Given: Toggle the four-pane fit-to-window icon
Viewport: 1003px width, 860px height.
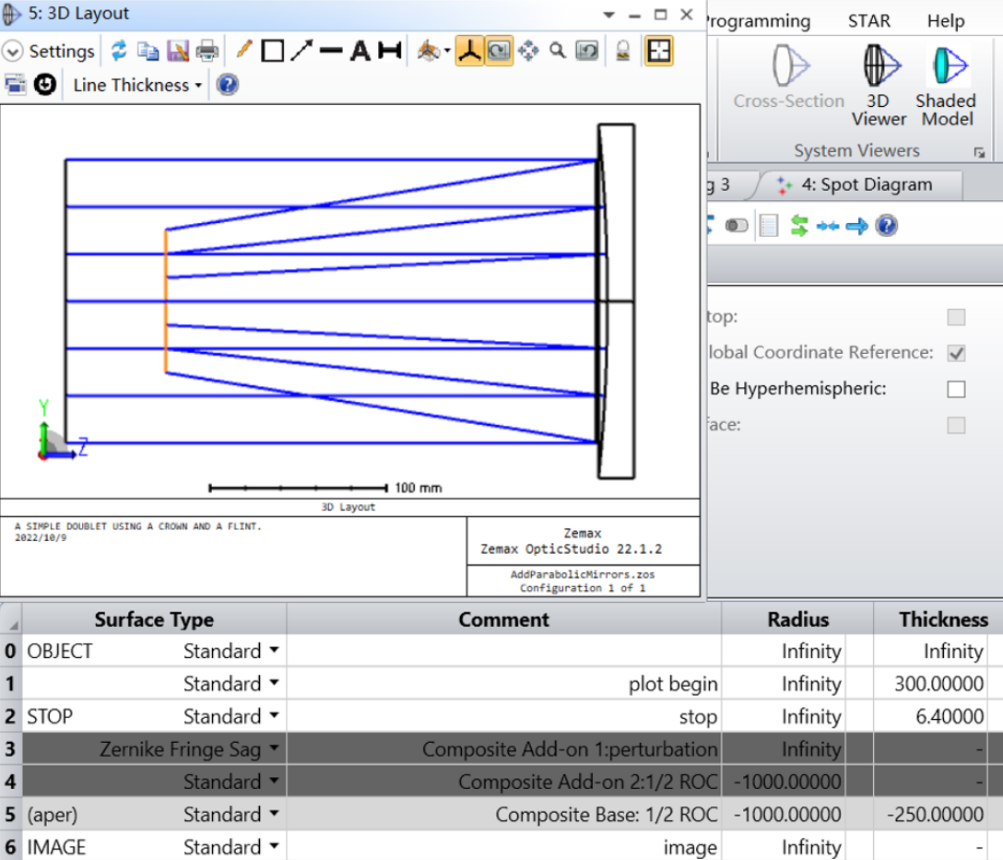Looking at the screenshot, I should 659,51.
